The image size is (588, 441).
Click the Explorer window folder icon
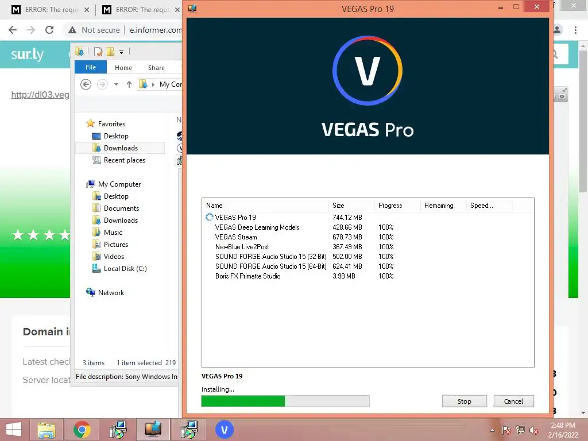[79, 51]
